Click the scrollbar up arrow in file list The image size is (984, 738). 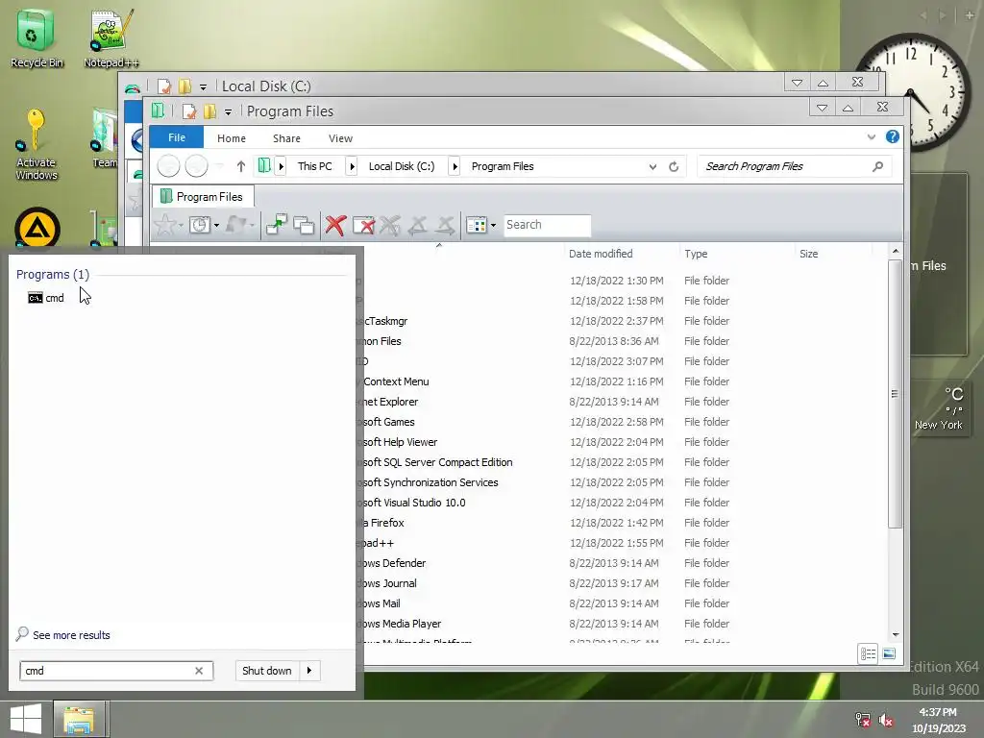point(896,251)
